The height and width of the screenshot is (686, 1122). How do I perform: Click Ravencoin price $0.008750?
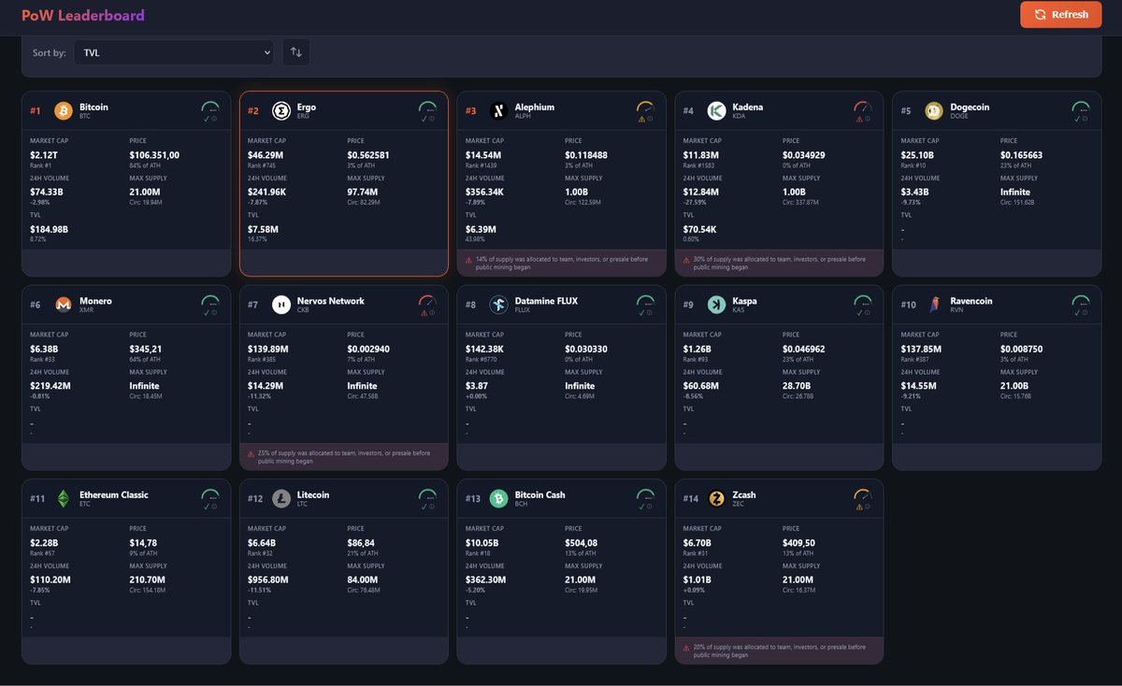(x=1022, y=349)
